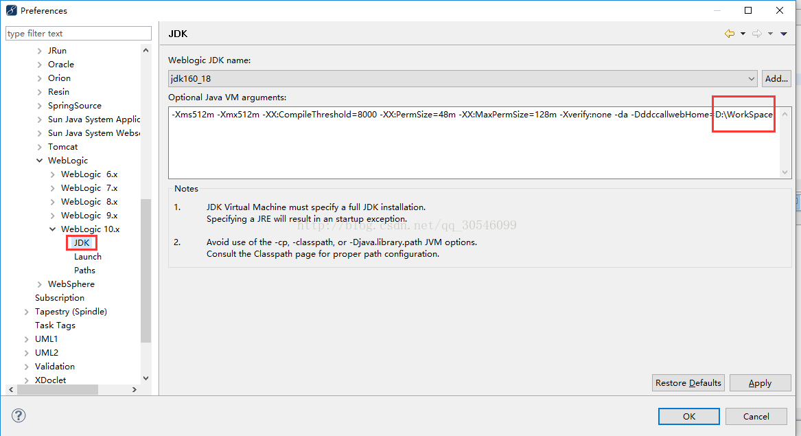This screenshot has width=801, height=436.
Task: Click the tree vertical scrollbar thumb
Action: 146,271
